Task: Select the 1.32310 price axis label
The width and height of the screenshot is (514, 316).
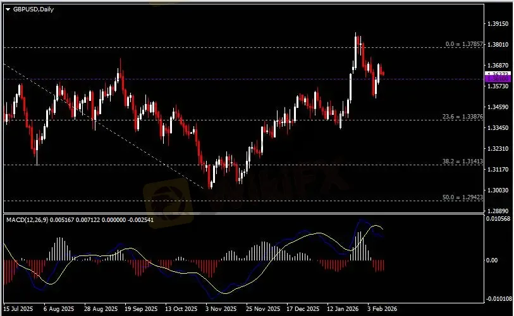Action: [x=498, y=148]
